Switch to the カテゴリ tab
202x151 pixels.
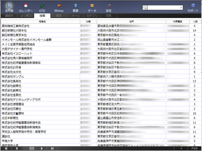point(92,16)
